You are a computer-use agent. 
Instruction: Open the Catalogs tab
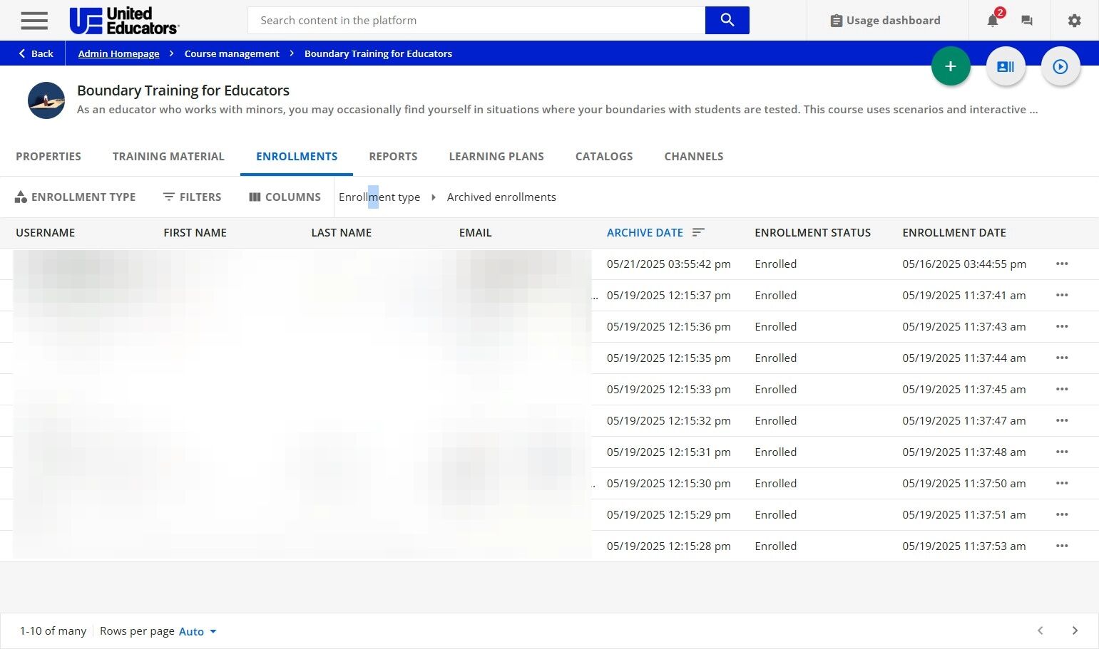[x=604, y=157]
